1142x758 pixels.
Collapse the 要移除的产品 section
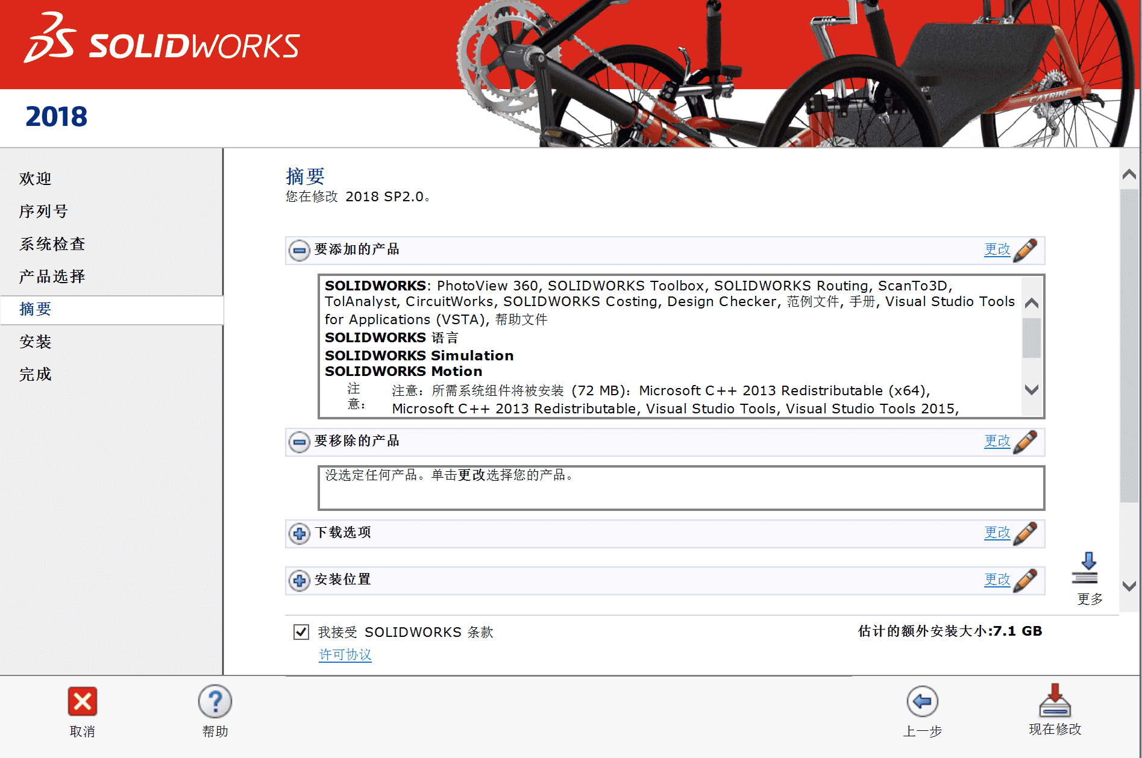[298, 442]
